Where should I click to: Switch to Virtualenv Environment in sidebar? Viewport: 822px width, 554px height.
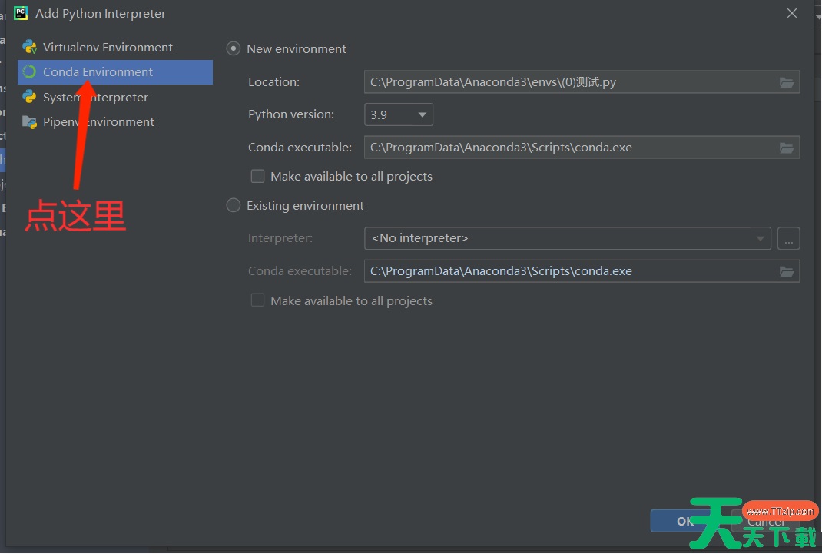pyautogui.click(x=108, y=47)
